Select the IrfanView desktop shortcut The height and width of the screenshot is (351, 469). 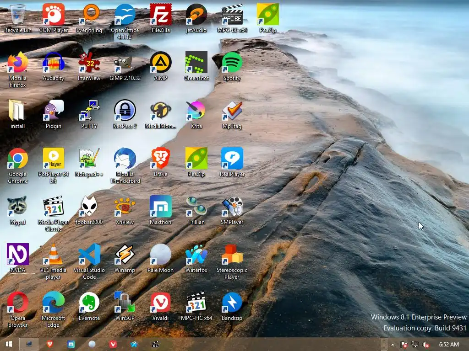point(89,66)
